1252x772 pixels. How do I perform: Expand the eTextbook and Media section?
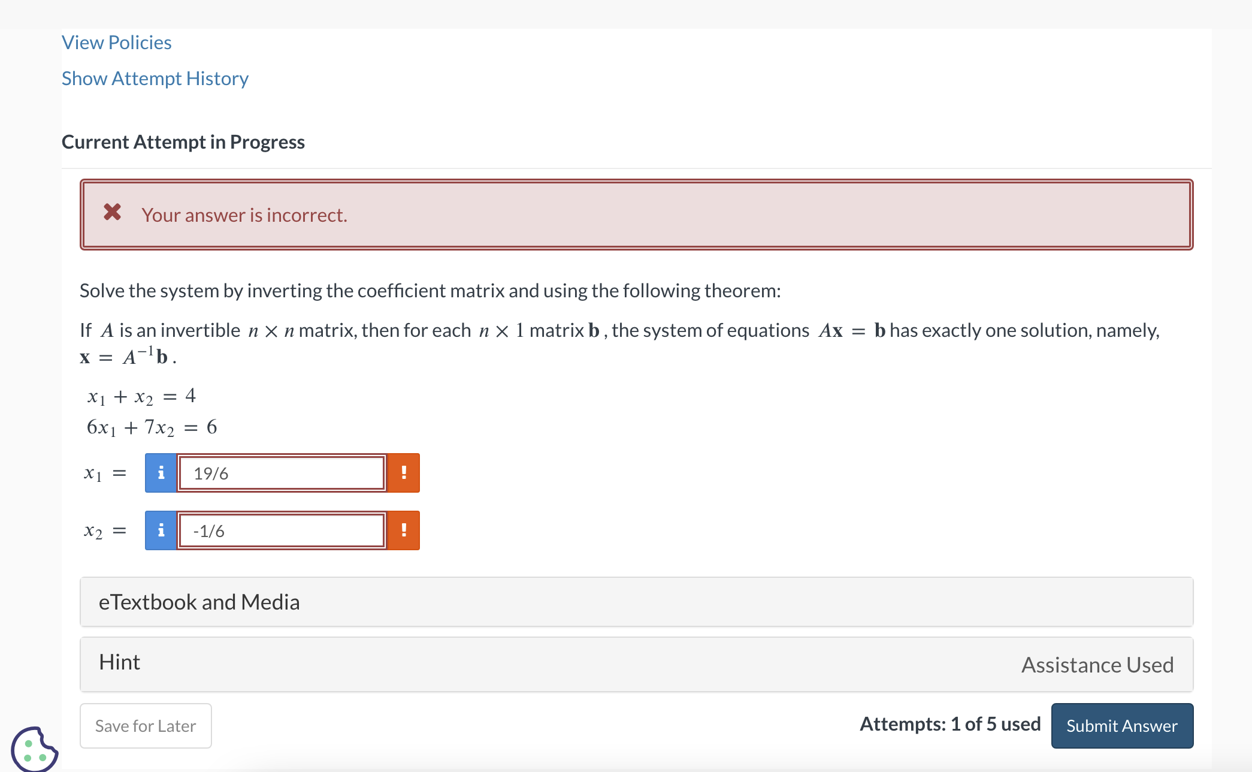click(x=199, y=602)
